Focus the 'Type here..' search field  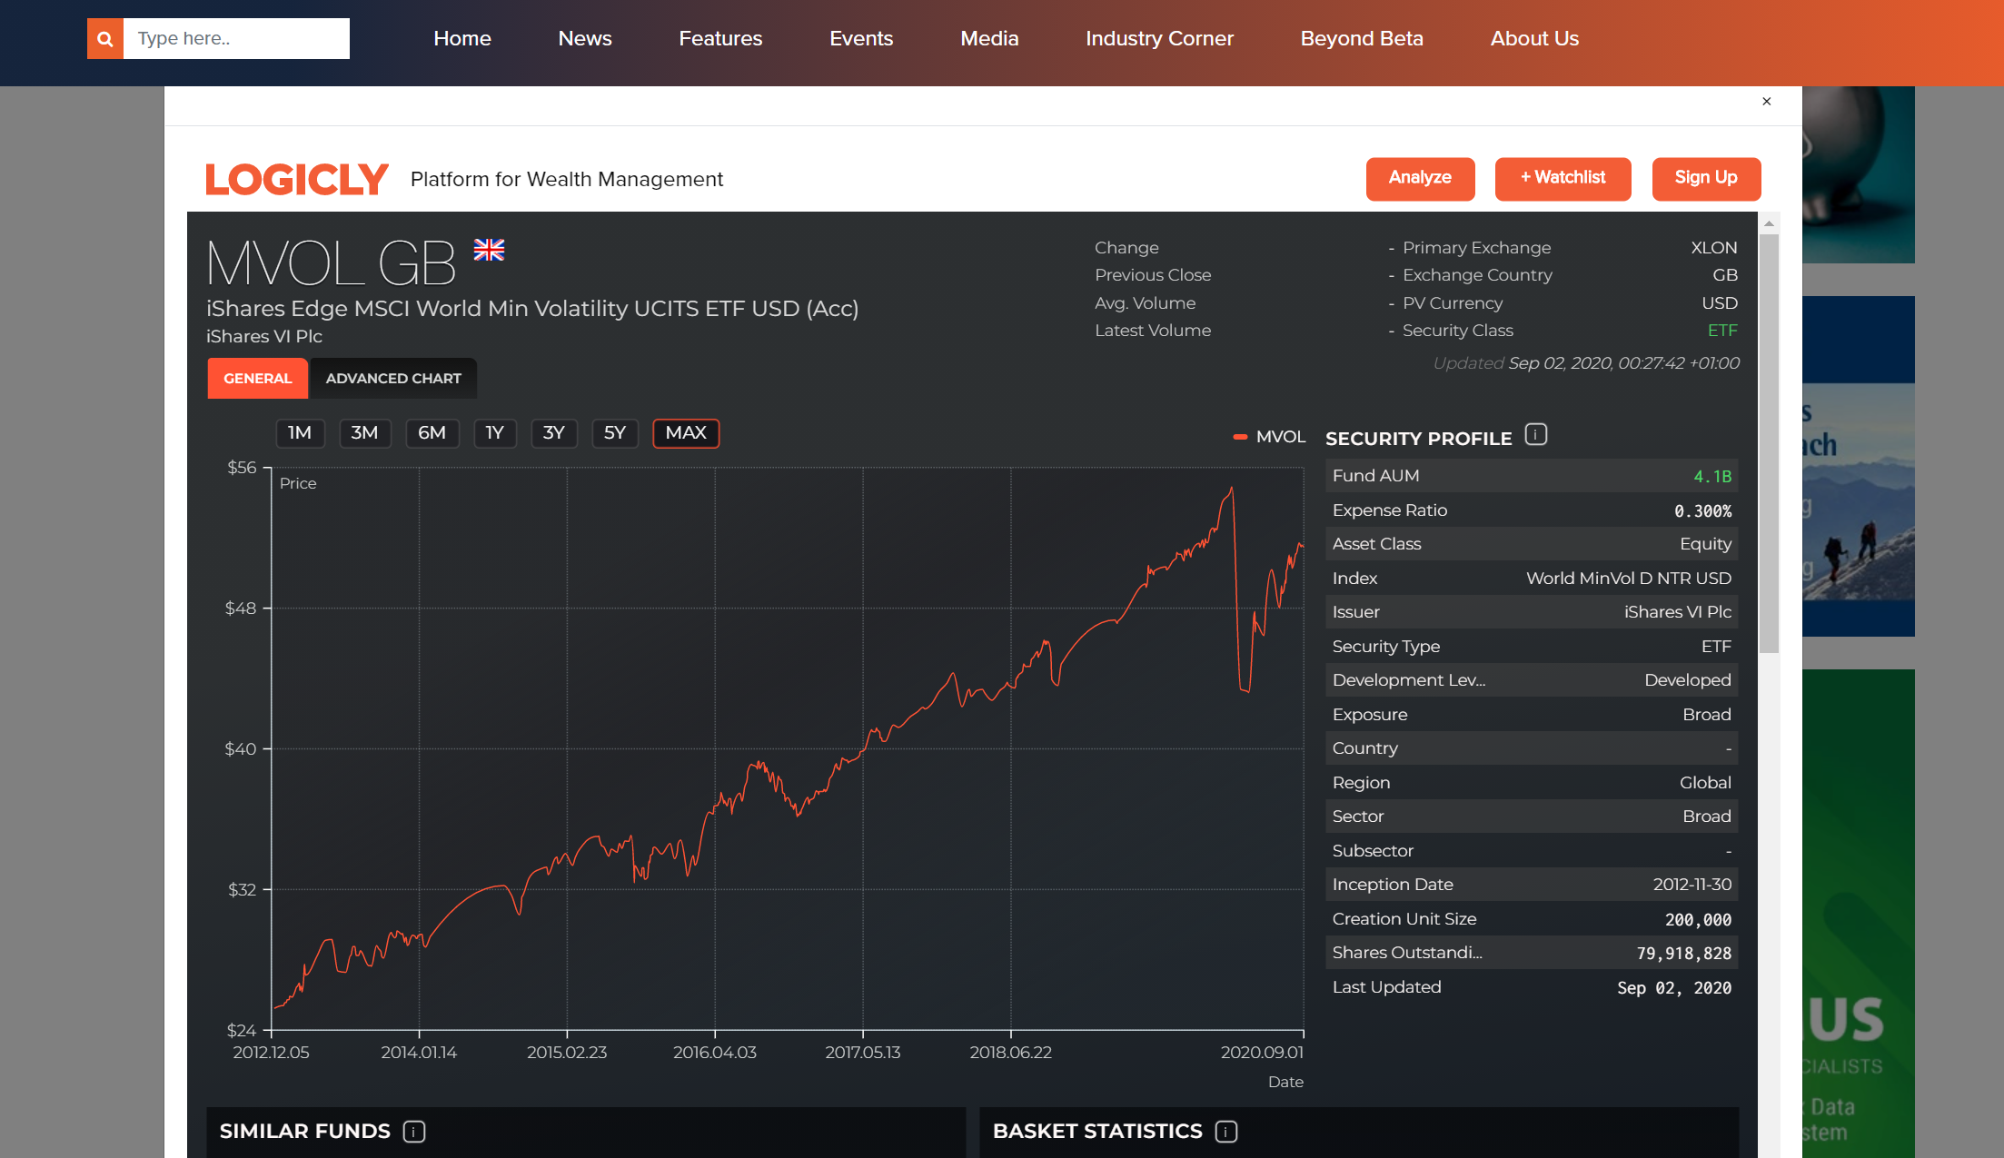tap(236, 39)
